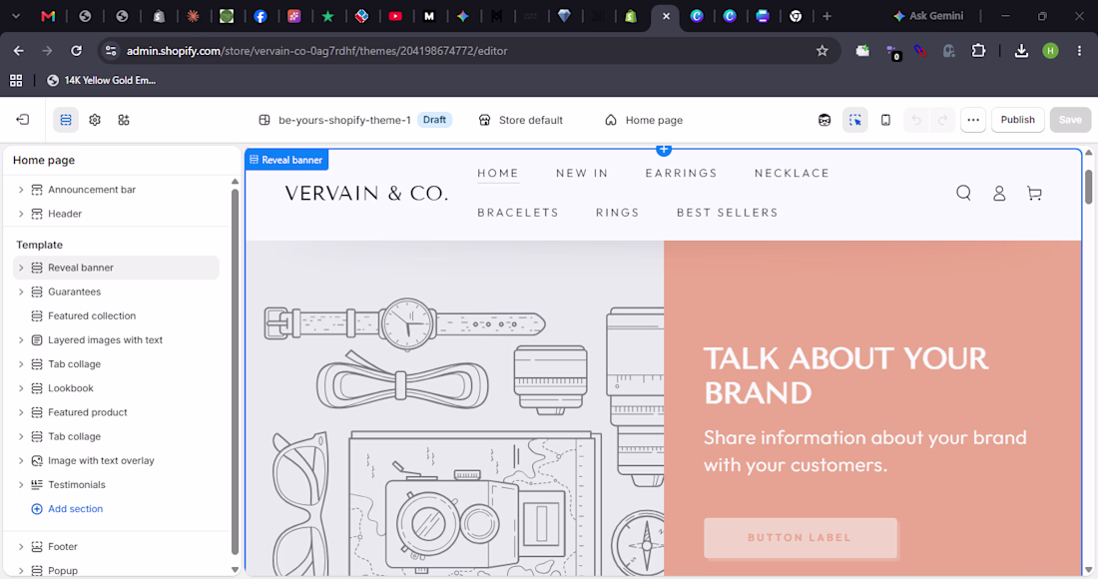
Task: Click the exit editor icon
Action: tap(22, 120)
